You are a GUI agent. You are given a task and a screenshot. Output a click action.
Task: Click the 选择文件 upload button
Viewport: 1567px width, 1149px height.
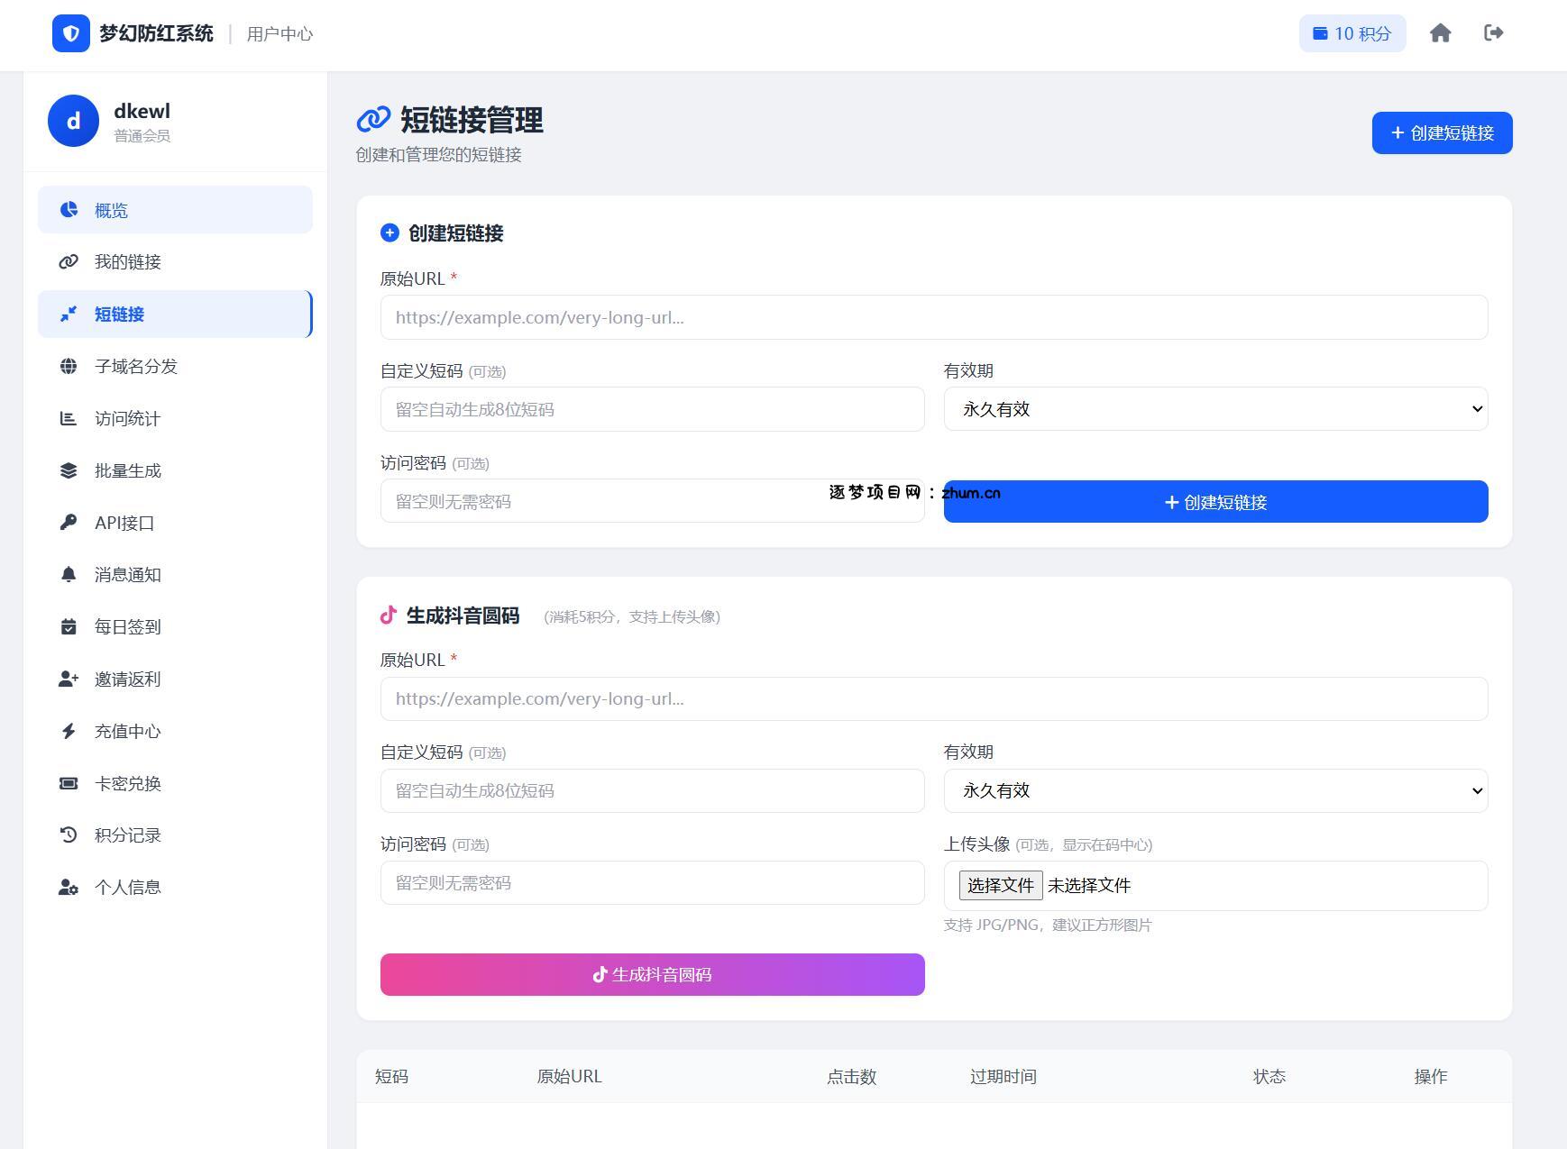(1000, 886)
